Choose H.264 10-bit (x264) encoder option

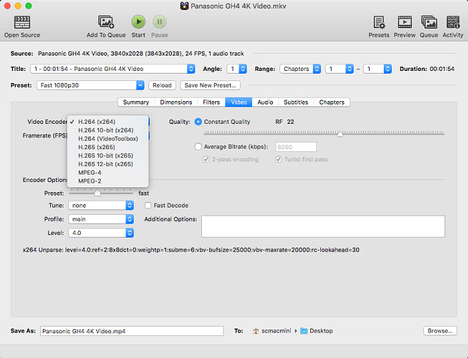108,130
